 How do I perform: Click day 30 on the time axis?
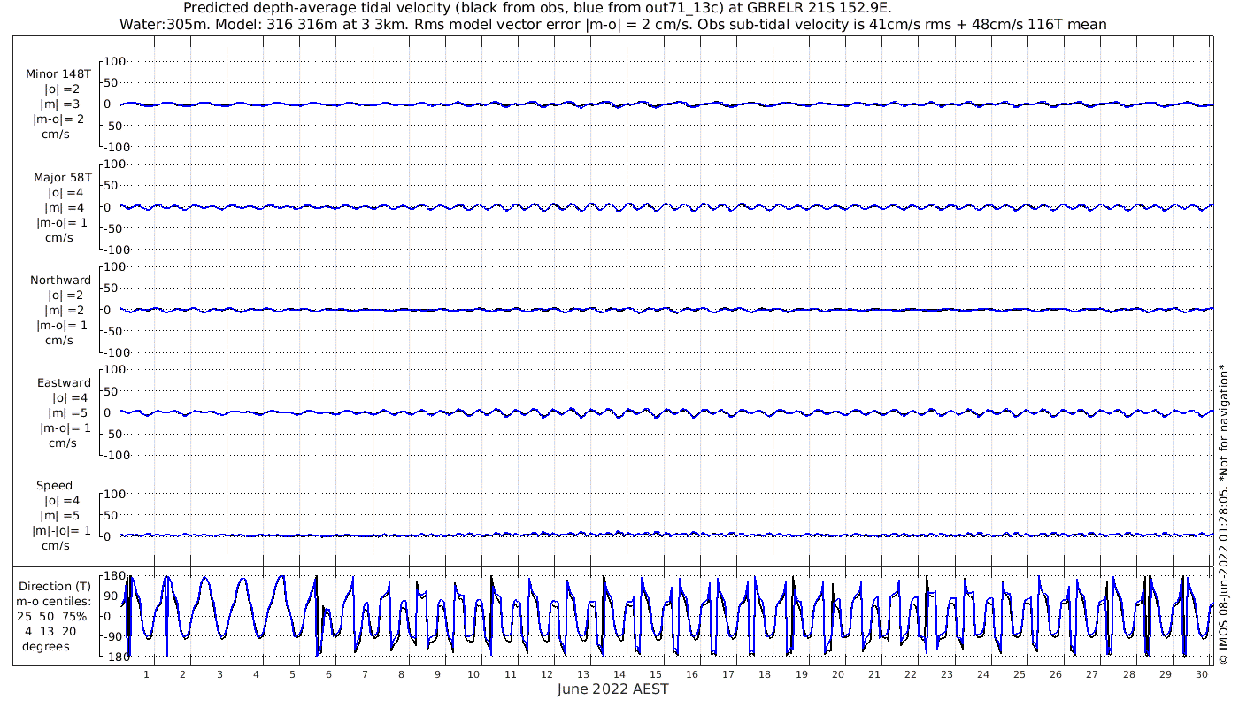[x=1201, y=674]
